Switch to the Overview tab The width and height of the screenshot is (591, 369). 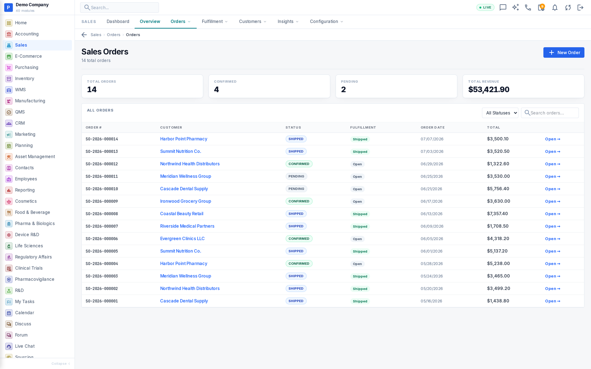click(150, 22)
